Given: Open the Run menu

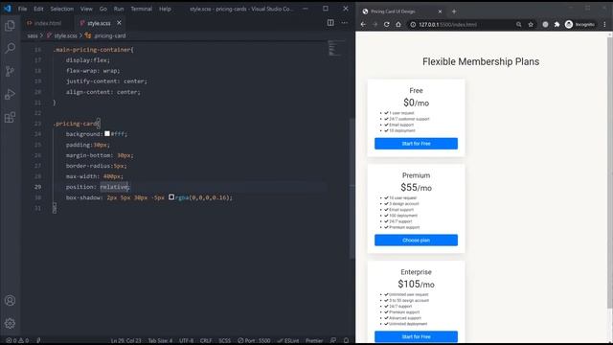Looking at the screenshot, I should click(119, 9).
